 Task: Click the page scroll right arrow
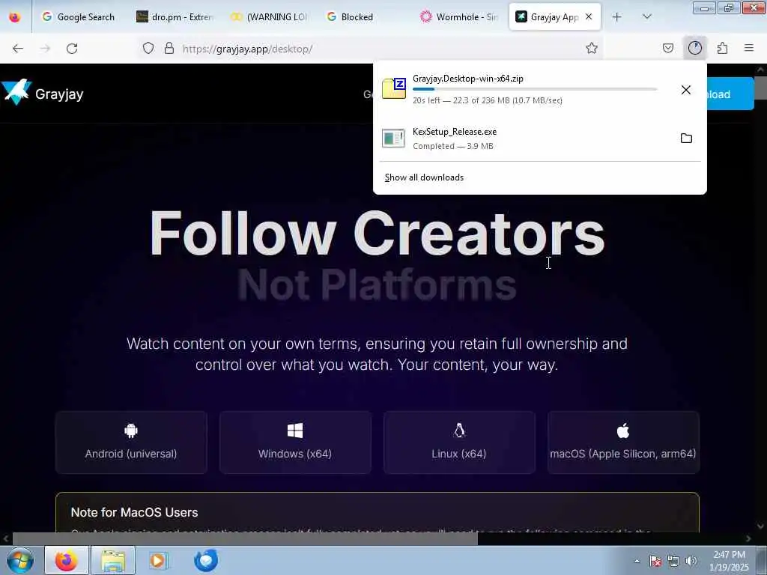748,539
